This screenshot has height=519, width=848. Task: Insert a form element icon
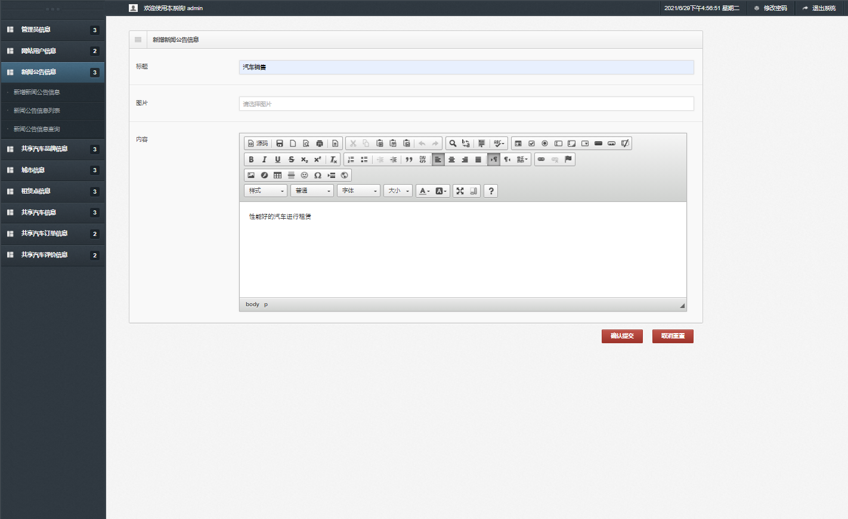(518, 144)
